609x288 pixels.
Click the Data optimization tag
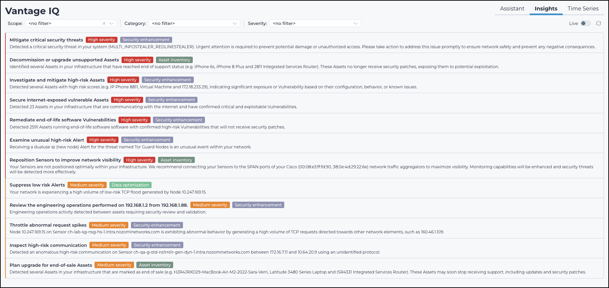click(x=130, y=185)
